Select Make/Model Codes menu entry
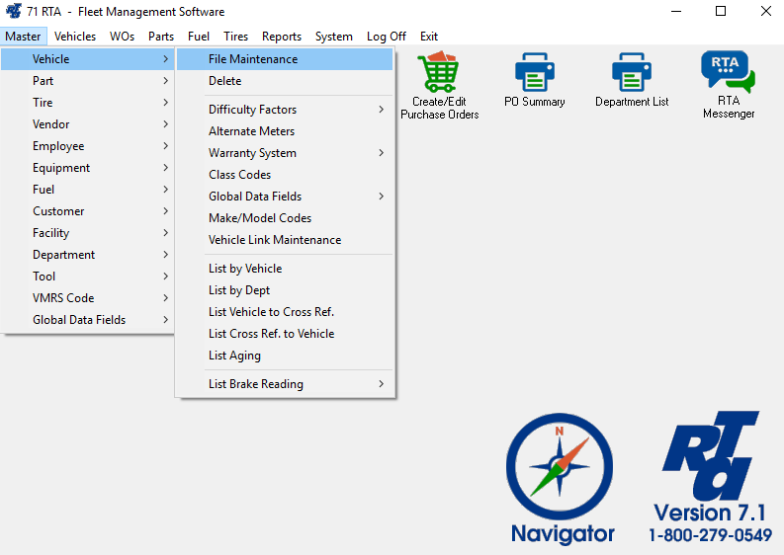784x555 pixels. [x=260, y=218]
